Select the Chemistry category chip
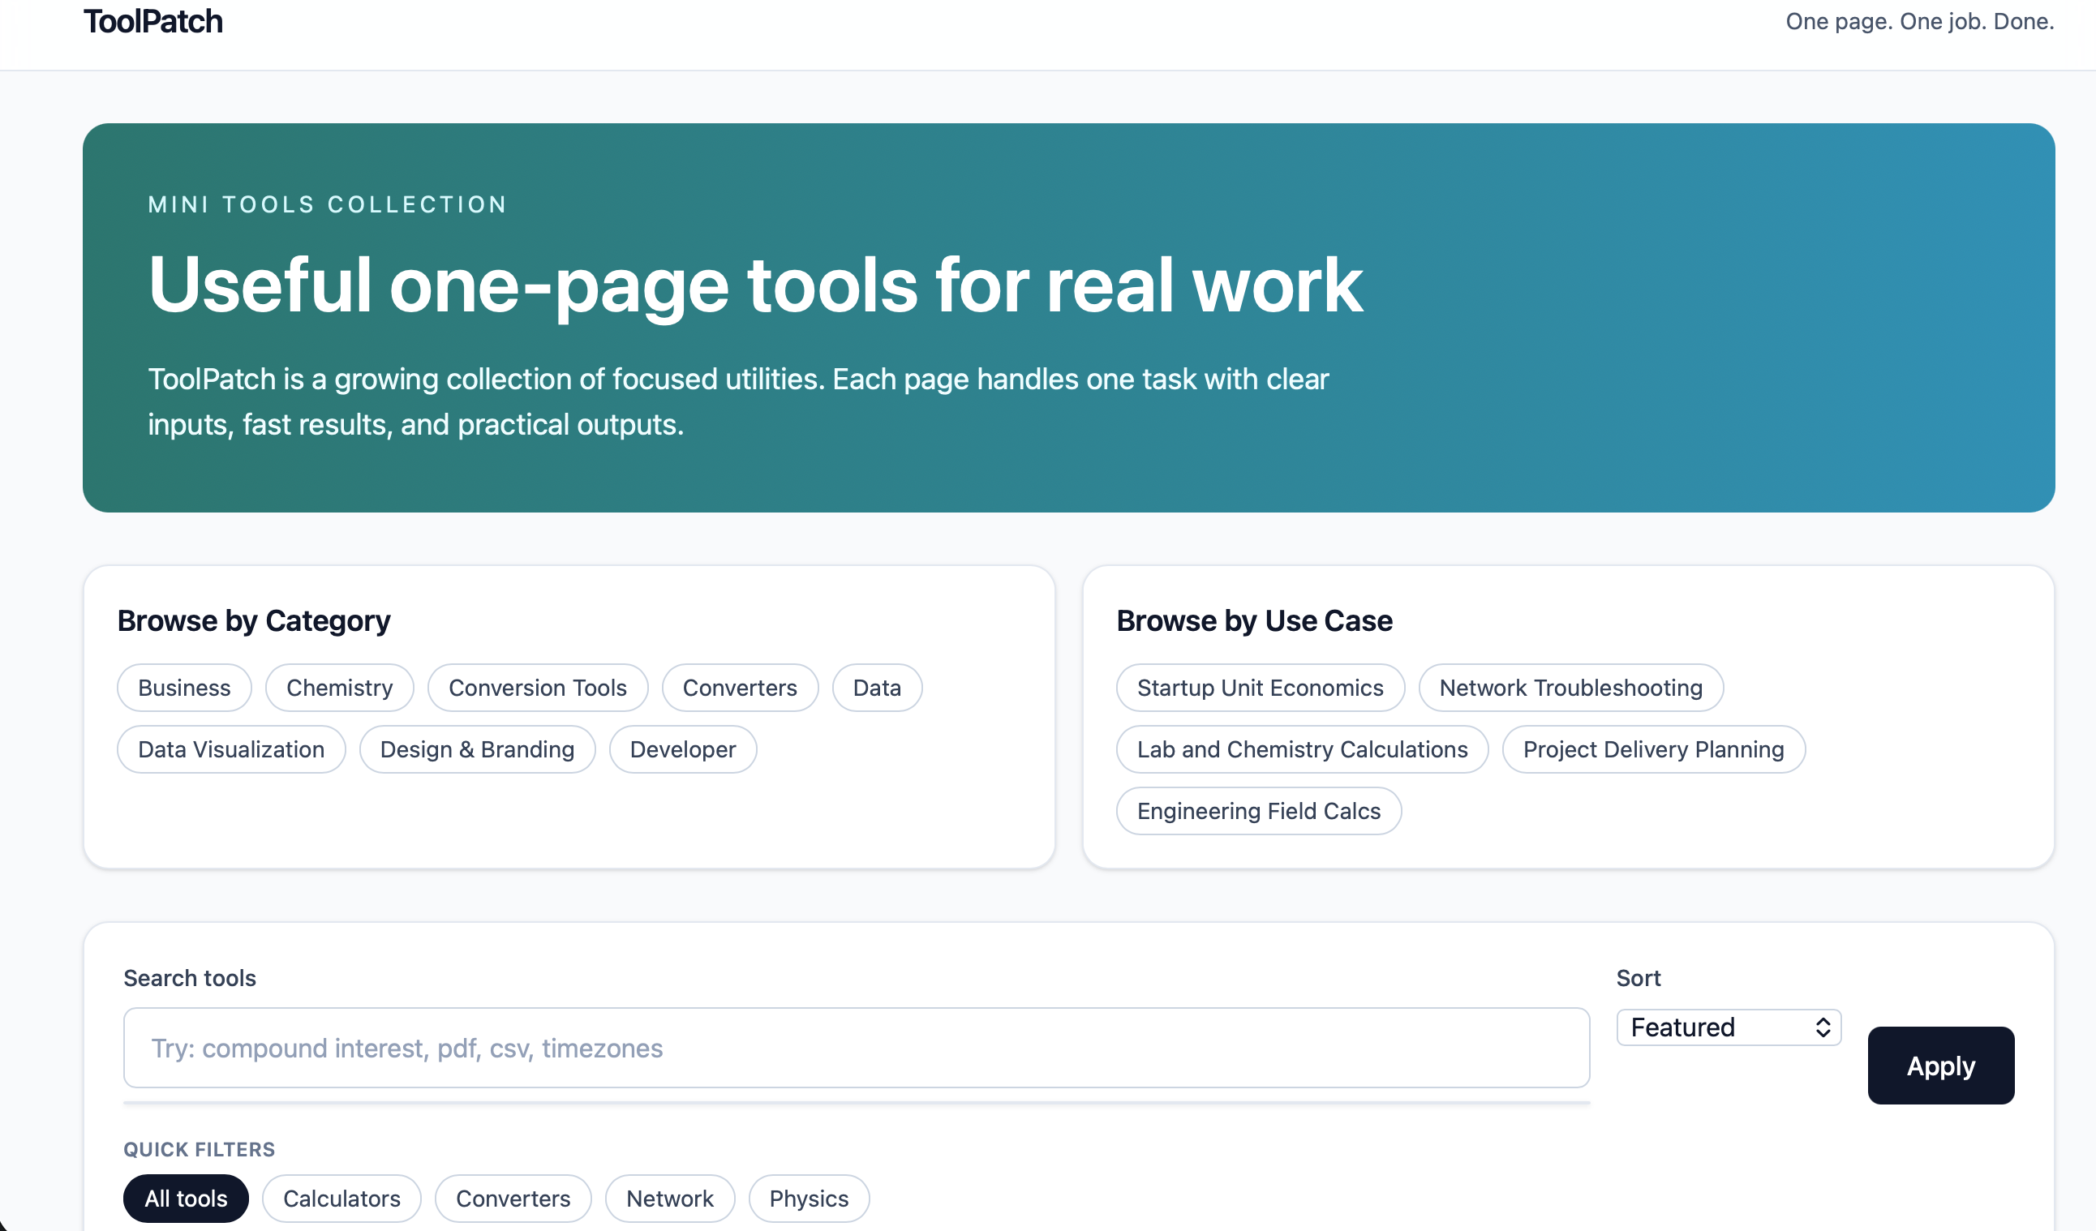This screenshot has width=2096, height=1231. 339,687
